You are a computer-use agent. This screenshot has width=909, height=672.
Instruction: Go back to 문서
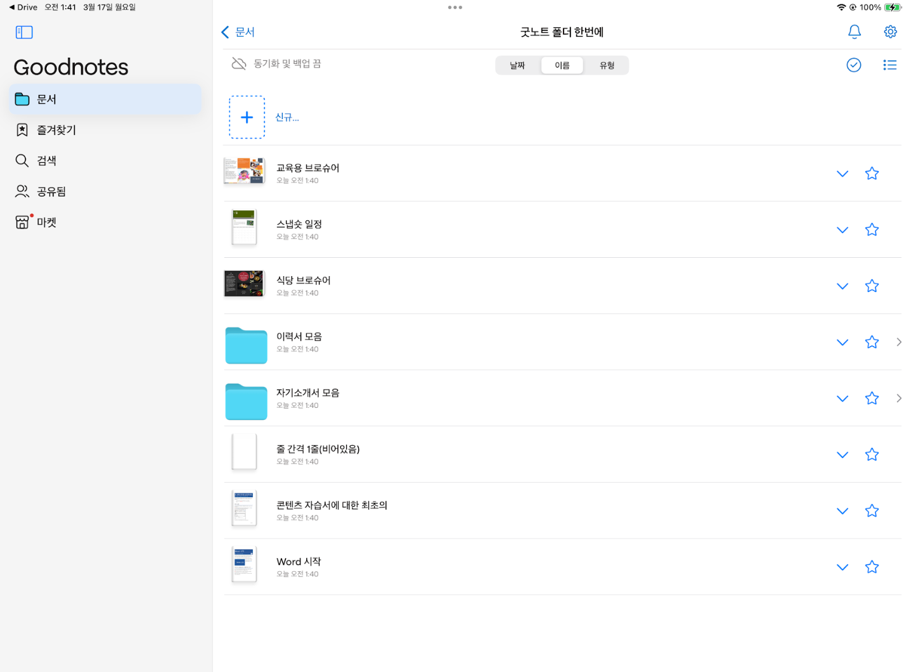coord(238,32)
